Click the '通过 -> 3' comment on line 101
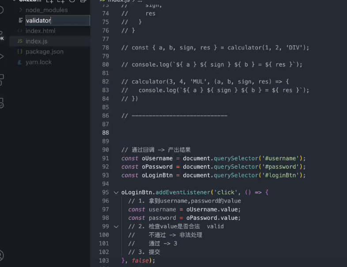Viewport: 347px width, 267px height. coord(162,244)
